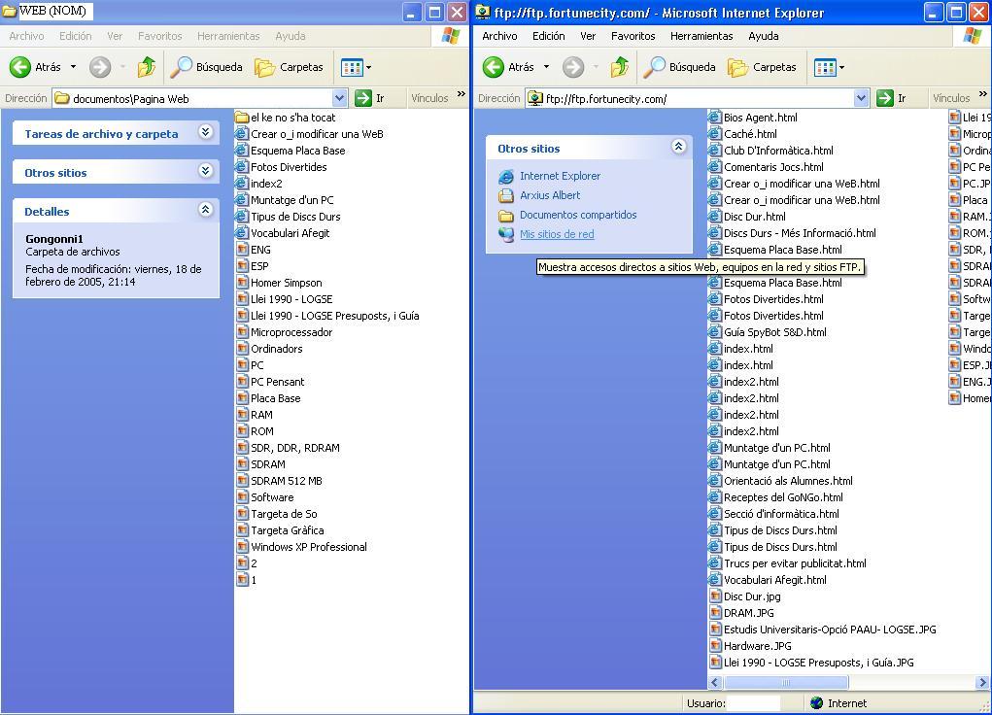Open the Arxius Albert link
Viewport: 992px width, 715px height.
point(550,195)
